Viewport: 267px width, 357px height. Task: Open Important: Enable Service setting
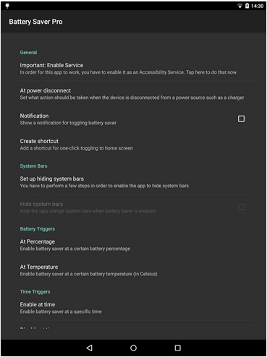pyautogui.click(x=133, y=69)
